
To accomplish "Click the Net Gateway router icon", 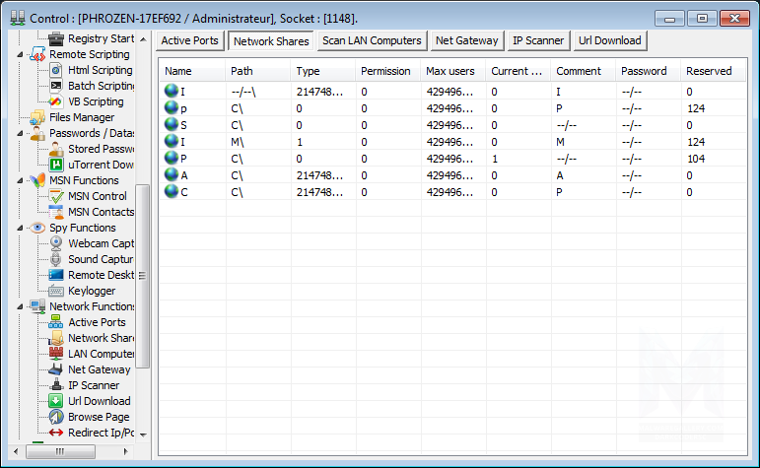I will click(56, 369).
